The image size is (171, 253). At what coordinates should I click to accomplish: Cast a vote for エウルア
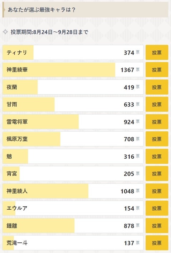tap(157, 208)
